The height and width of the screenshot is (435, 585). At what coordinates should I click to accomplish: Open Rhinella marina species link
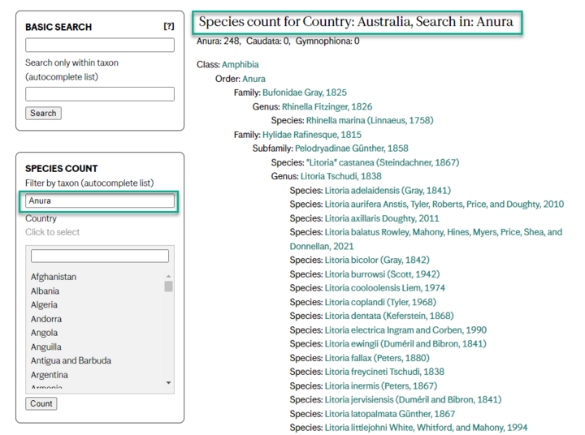tap(370, 120)
